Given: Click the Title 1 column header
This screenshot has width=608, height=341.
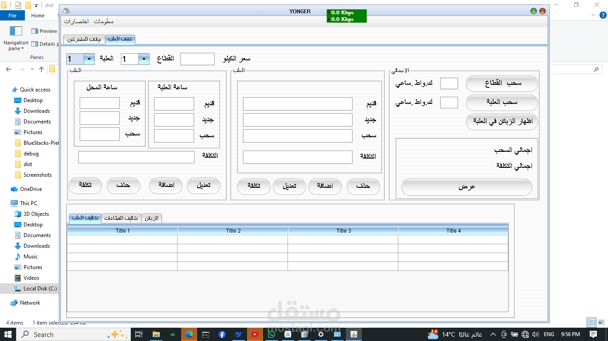Looking at the screenshot, I should 122,230.
